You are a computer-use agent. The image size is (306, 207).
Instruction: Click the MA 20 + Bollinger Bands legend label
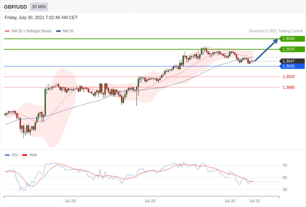pyautogui.click(x=32, y=31)
